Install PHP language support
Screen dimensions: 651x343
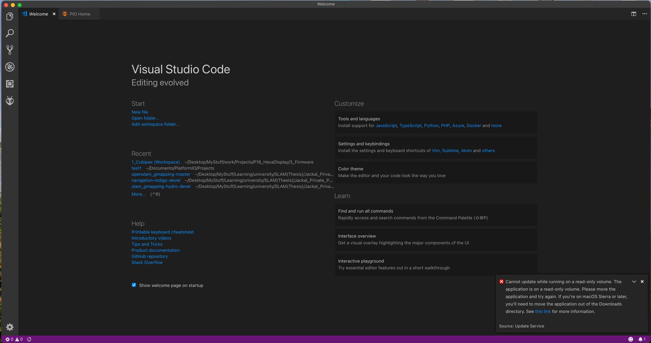[445, 125]
